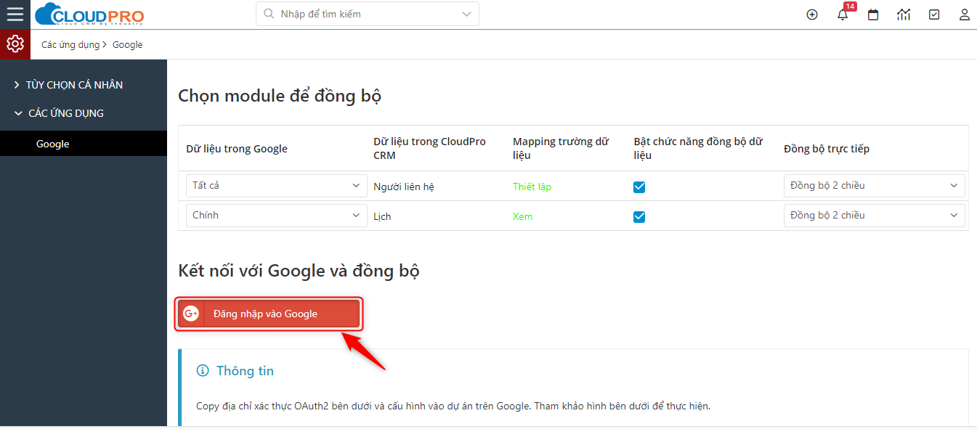Open sync direction dropdown for Lịch
Image resolution: width=977 pixels, height=429 pixels.
pyautogui.click(x=875, y=216)
